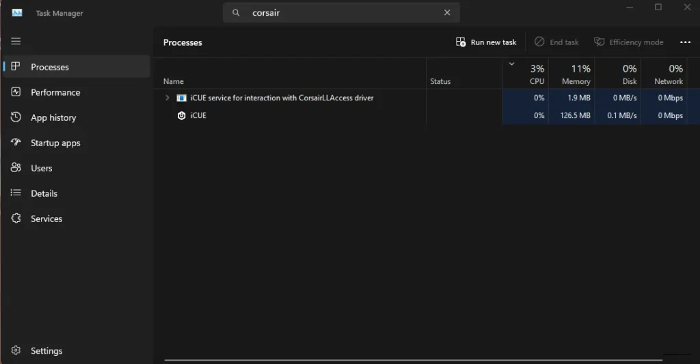Click the 1.9 MB memory value
700x364 pixels.
click(578, 98)
